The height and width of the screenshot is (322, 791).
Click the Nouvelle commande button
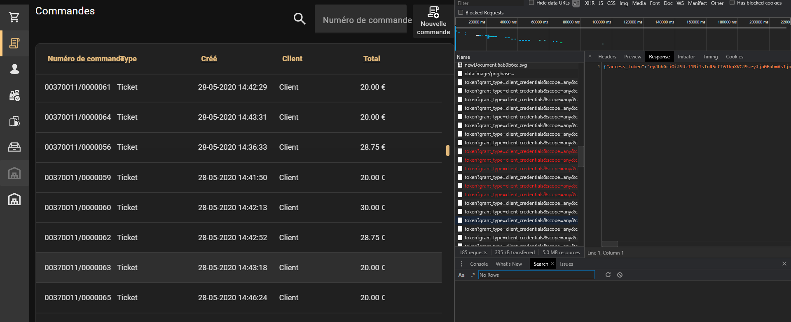coord(433,21)
